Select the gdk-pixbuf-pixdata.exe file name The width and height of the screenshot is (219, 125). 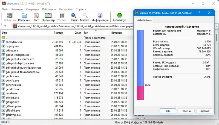pos(20,63)
